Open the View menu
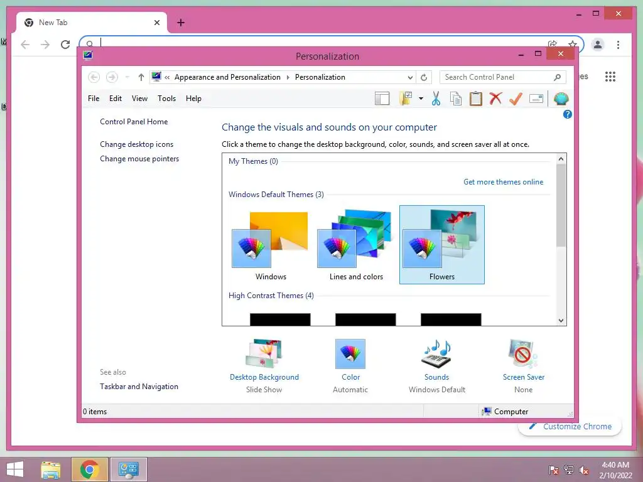Viewport: 643px width, 482px height. point(139,99)
